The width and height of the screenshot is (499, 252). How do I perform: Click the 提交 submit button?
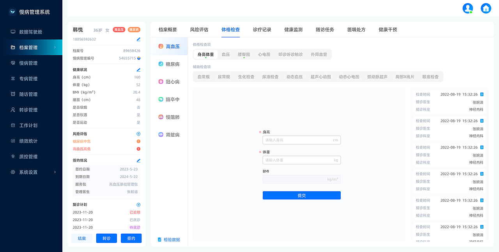click(302, 196)
